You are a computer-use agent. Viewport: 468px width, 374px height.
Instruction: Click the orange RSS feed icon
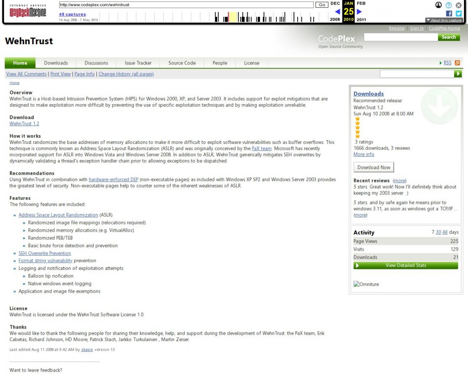tap(457, 63)
